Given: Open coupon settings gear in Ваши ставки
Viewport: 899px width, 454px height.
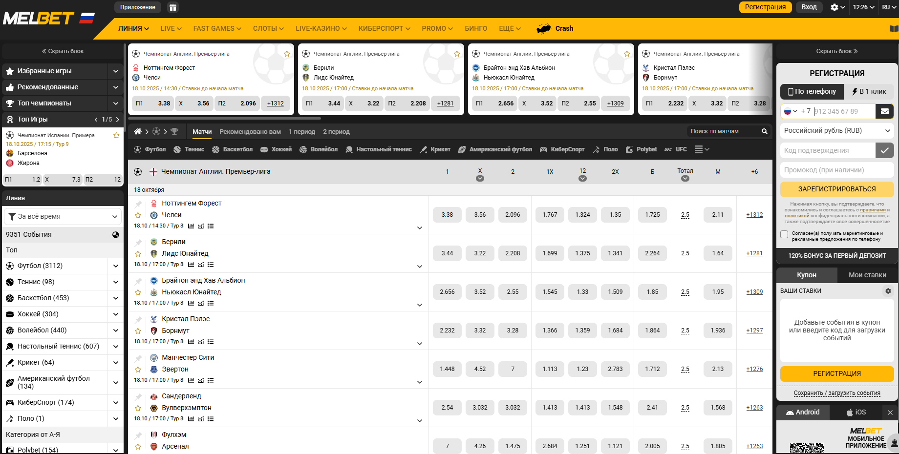Looking at the screenshot, I should 888,291.
